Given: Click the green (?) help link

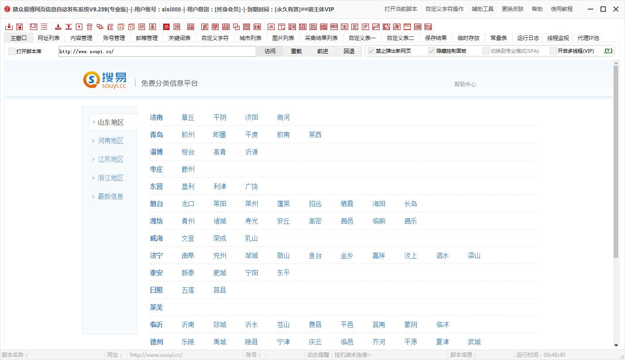Looking at the screenshot, I should [x=608, y=51].
